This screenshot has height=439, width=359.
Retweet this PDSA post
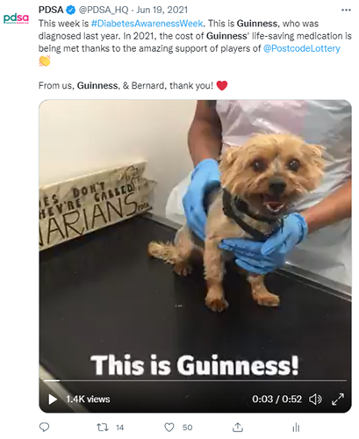pos(103,428)
